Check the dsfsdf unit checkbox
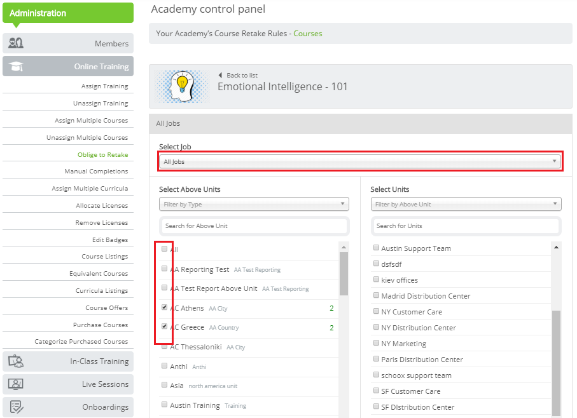 pos(376,264)
